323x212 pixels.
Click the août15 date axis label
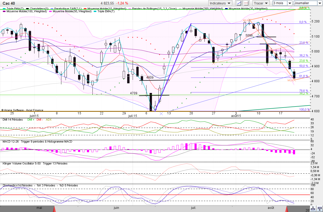236,115
